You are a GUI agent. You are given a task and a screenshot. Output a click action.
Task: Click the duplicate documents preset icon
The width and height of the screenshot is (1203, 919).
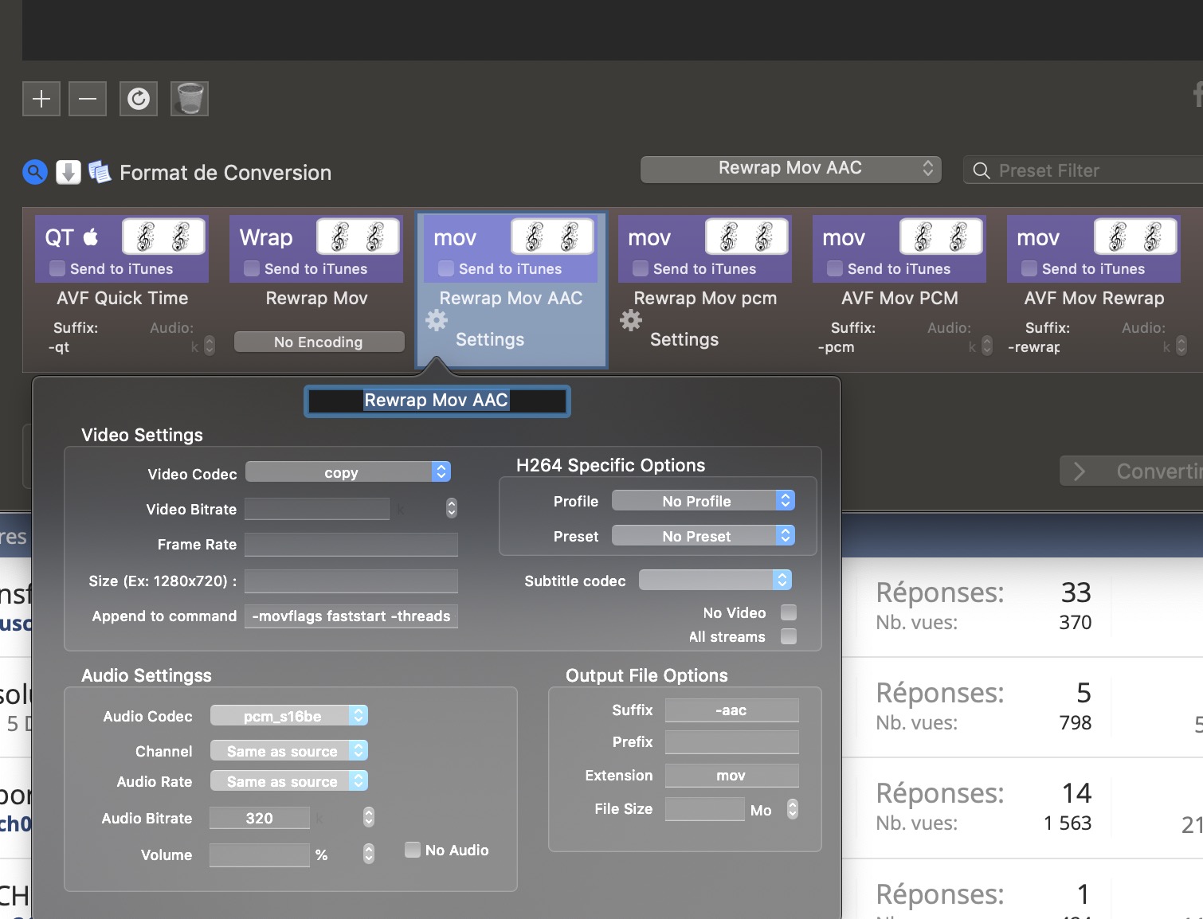pyautogui.click(x=100, y=172)
